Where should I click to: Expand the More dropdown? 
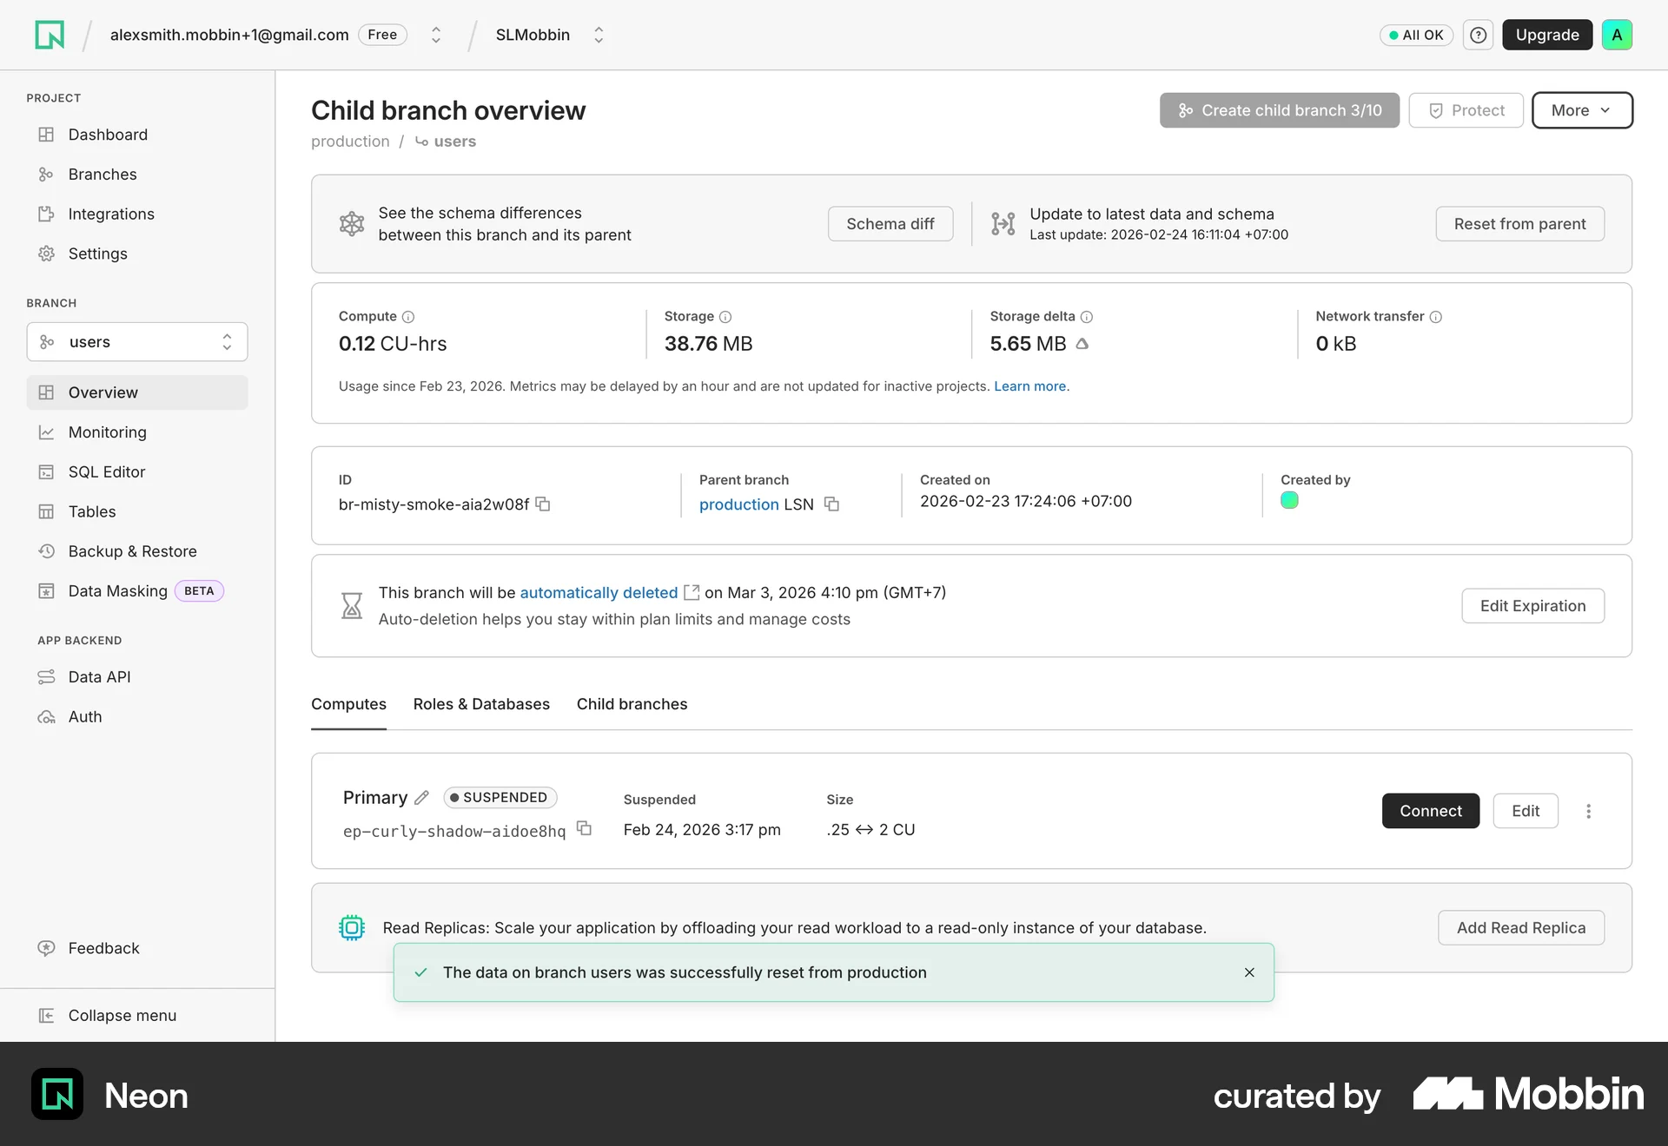pos(1582,110)
